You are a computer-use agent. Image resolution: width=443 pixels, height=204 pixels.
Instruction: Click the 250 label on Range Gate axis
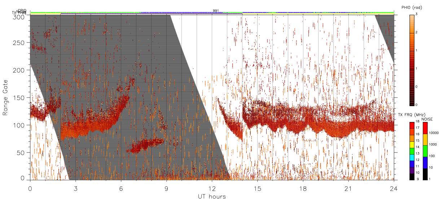click(19, 43)
